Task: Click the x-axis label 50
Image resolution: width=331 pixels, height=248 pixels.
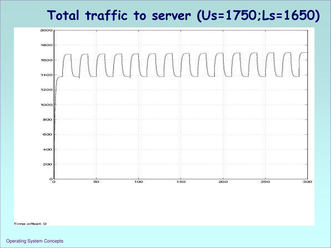Action: coord(96,182)
